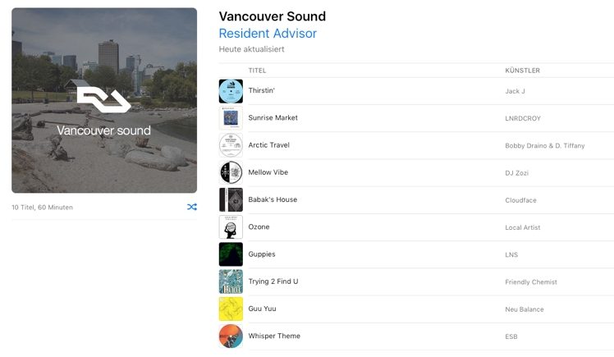Open artist Bobby Draino & D. Tiffany

coord(545,145)
